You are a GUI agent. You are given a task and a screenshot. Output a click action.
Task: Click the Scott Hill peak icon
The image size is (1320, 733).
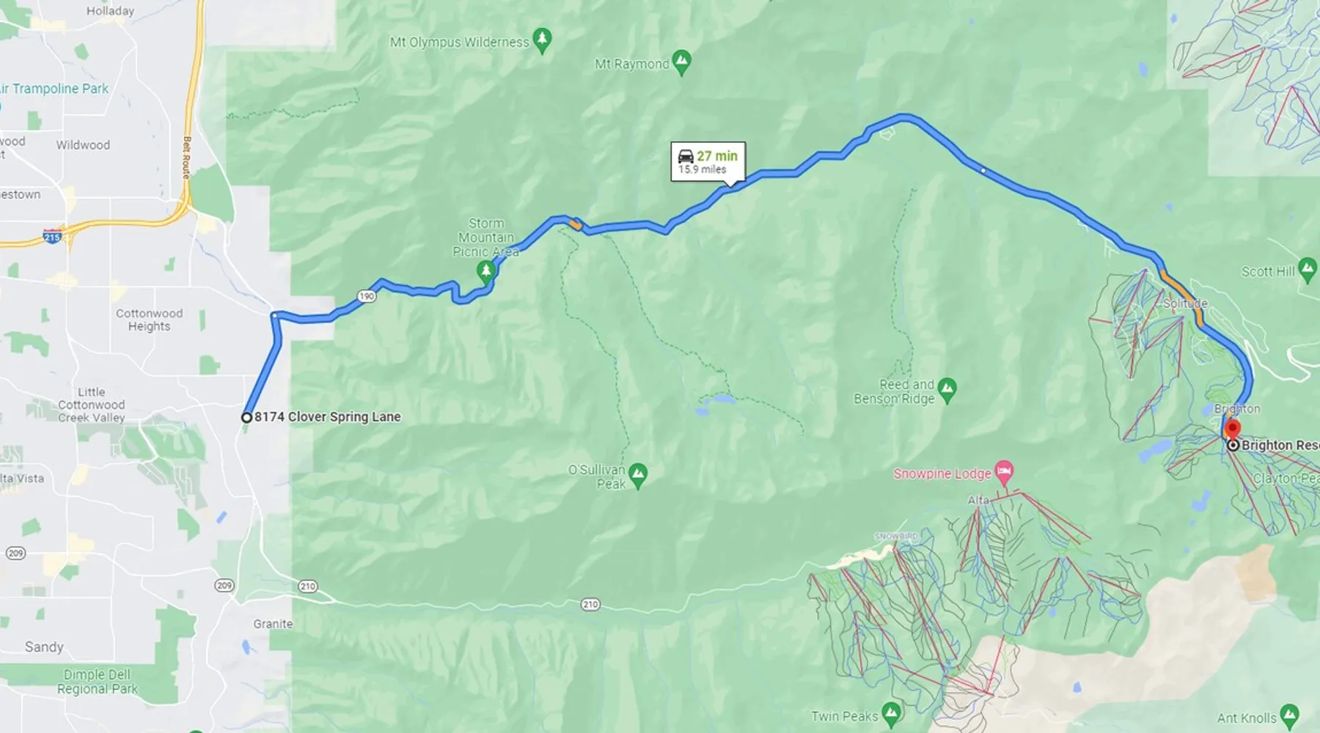(x=1308, y=269)
